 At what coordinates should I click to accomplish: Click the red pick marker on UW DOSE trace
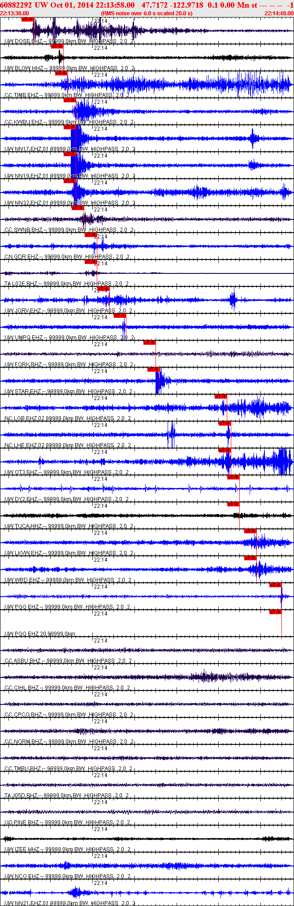click(x=27, y=19)
